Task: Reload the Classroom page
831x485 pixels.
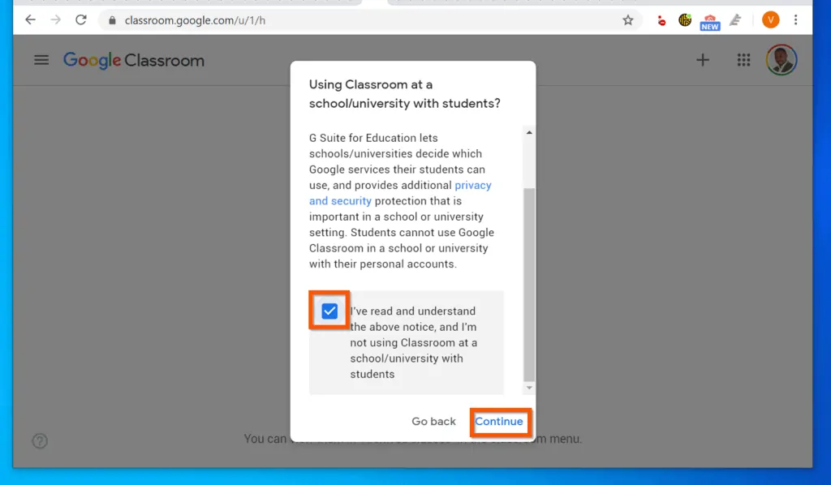Action: click(80, 19)
